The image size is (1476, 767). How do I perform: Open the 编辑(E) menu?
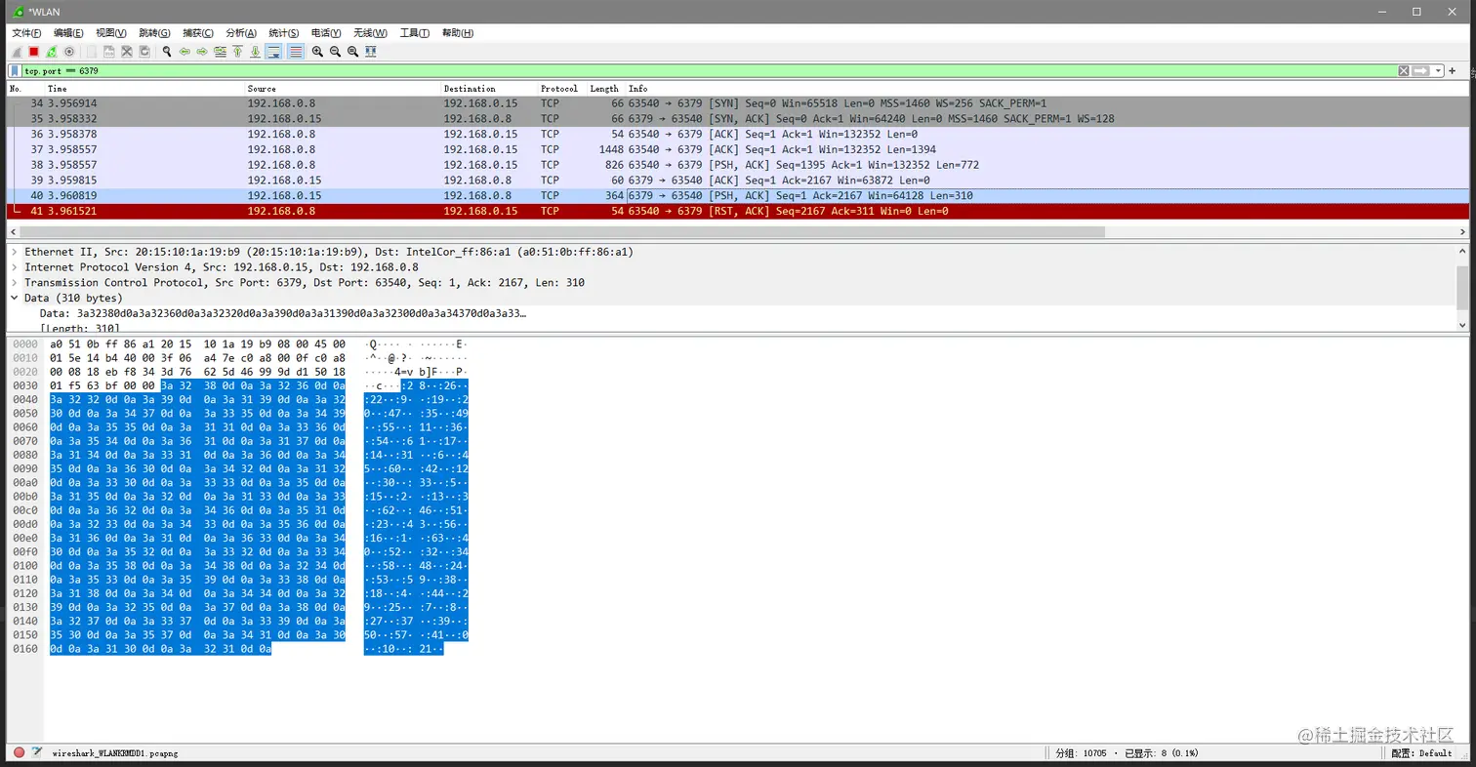[x=68, y=33]
